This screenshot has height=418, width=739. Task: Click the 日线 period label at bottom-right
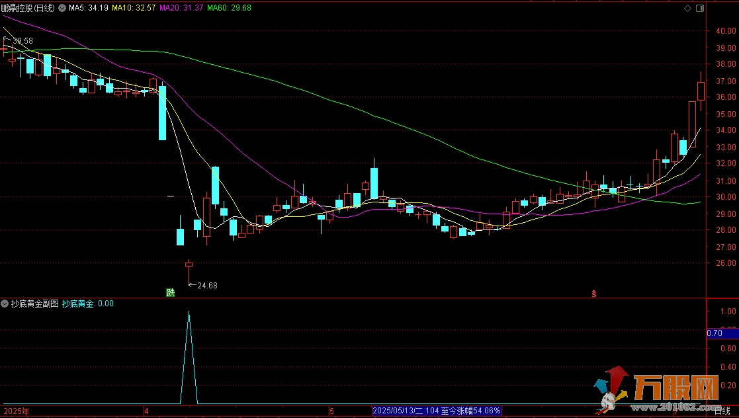coord(722,411)
